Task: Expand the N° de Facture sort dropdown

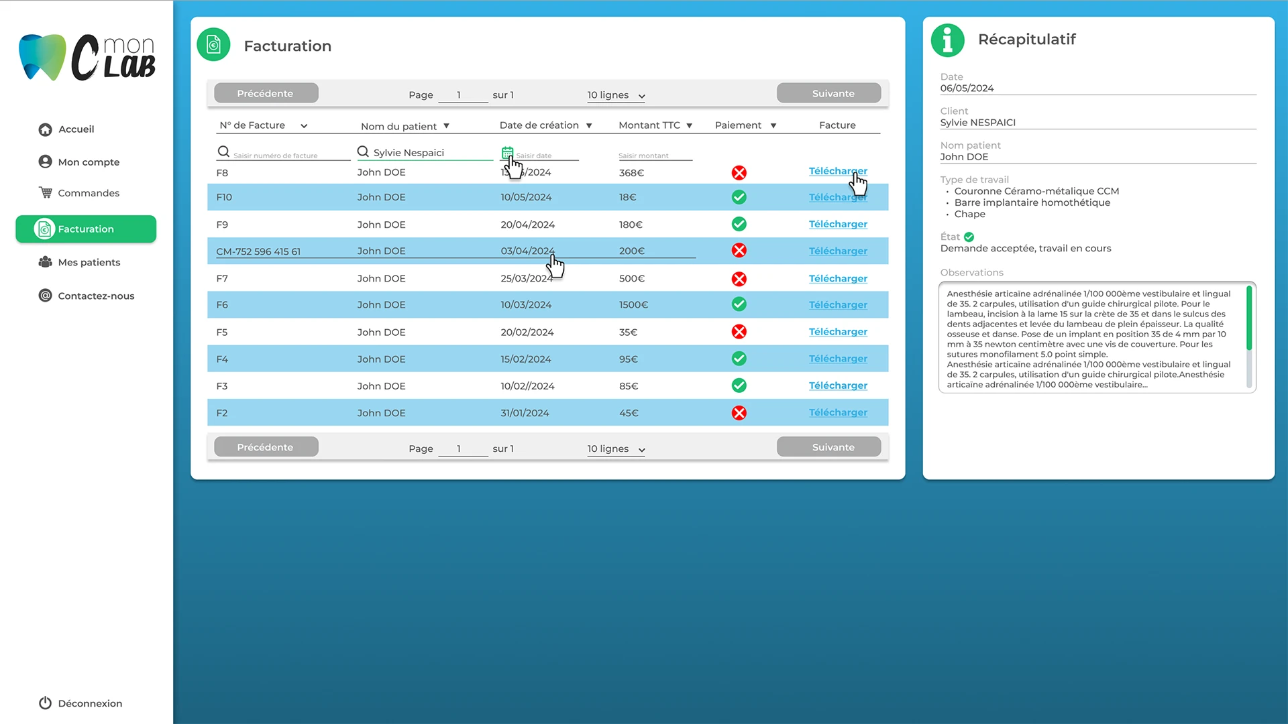Action: (x=303, y=126)
